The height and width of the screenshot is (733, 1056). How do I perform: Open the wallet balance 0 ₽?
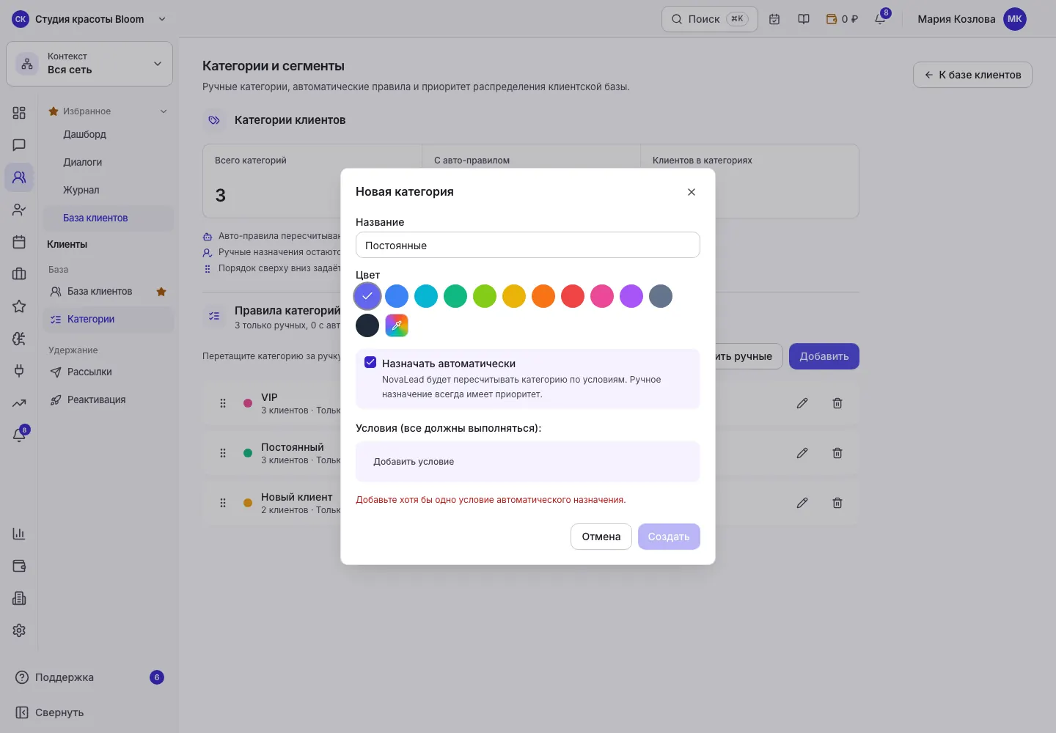842,19
